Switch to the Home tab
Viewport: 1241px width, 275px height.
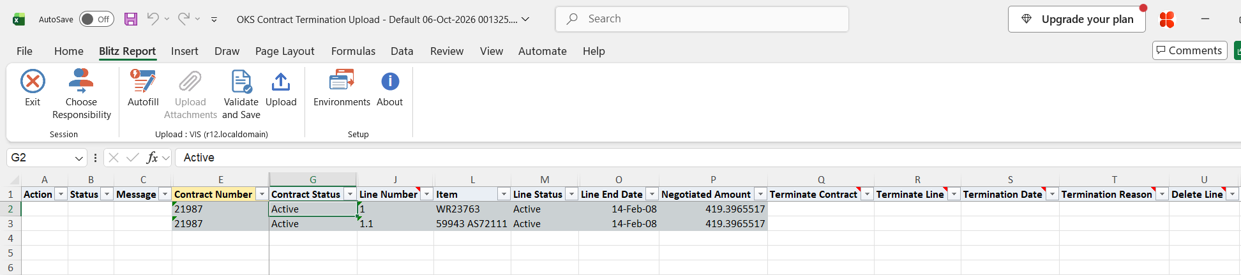click(x=69, y=51)
